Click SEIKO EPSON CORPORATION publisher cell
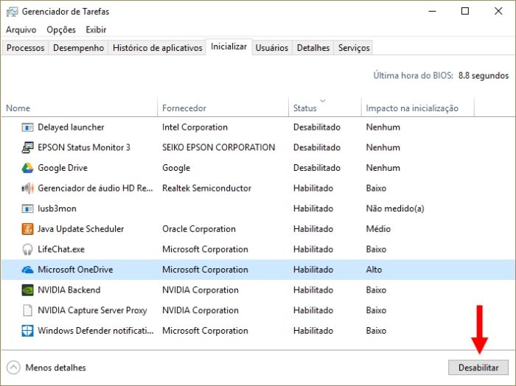This screenshot has width=516, height=386. [x=218, y=147]
